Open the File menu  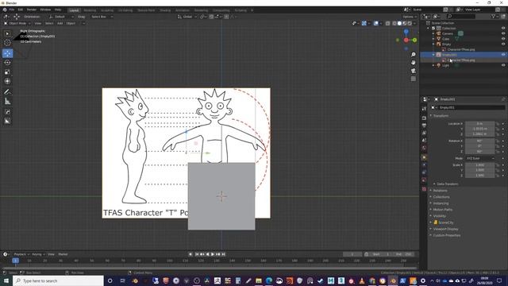(12, 10)
